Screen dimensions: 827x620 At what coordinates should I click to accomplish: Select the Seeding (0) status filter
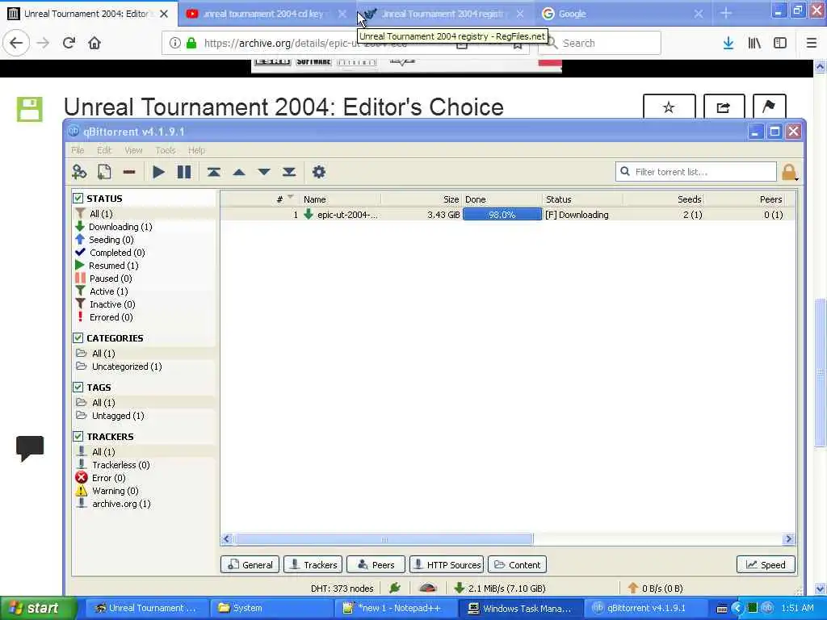point(111,240)
